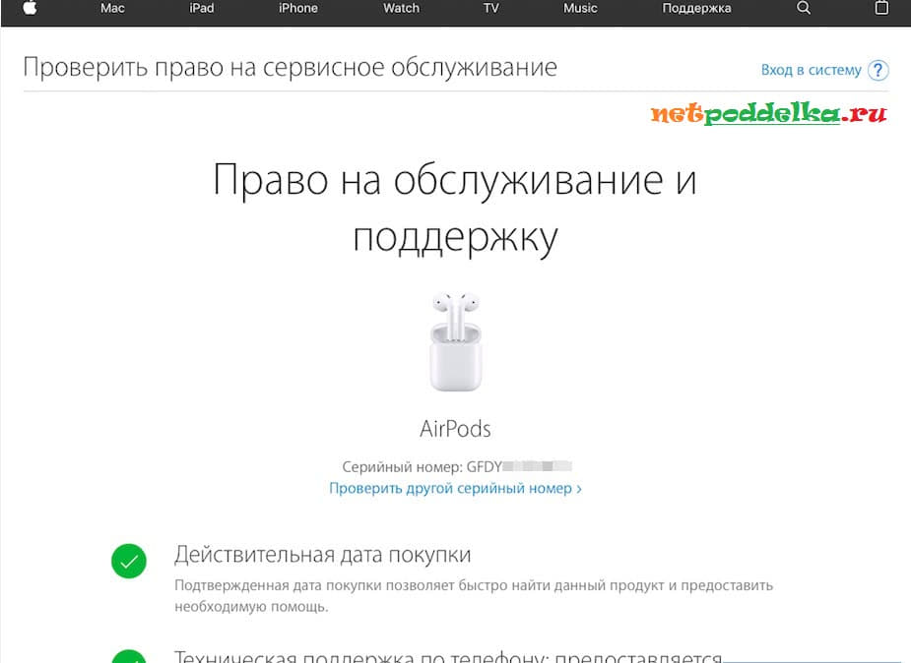This screenshot has height=663, width=911.
Task: Click green checkmark beside valid purchase date
Action: 129,562
